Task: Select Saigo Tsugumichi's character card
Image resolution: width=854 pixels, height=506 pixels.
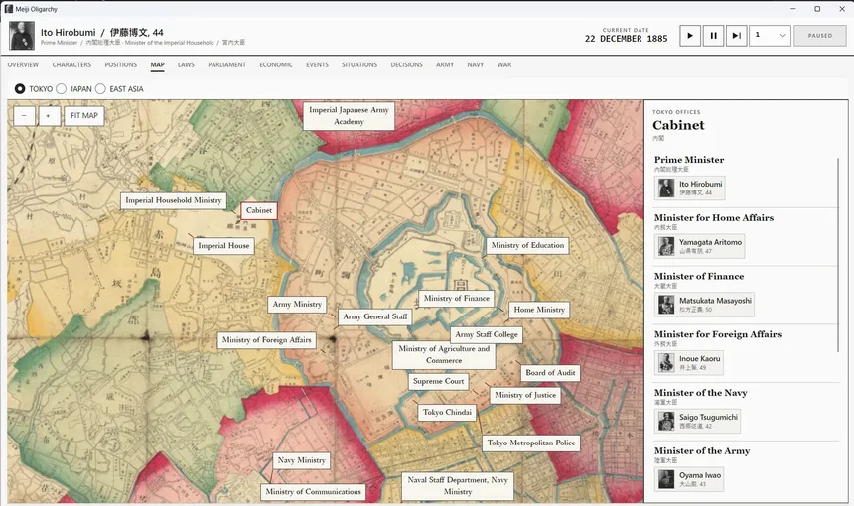Action: tap(697, 421)
